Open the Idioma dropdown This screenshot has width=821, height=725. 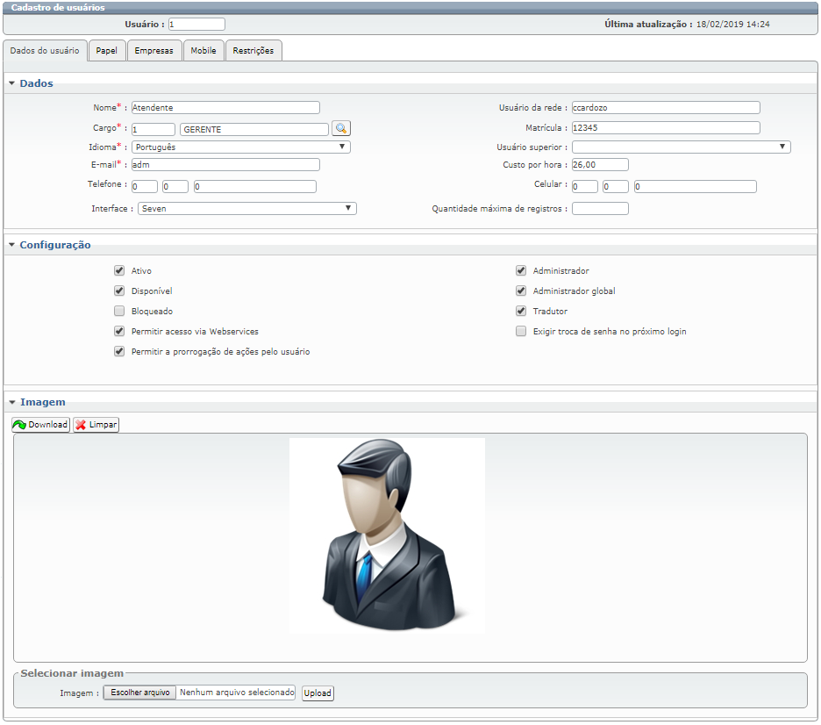[x=241, y=147]
